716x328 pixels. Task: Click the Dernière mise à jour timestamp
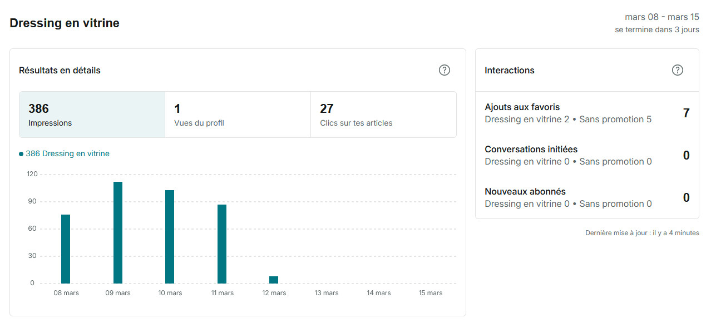[x=642, y=233]
